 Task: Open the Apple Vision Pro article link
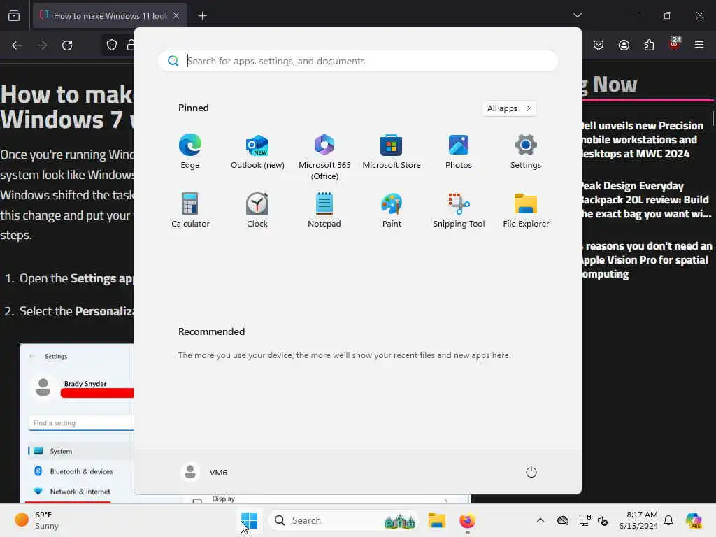point(647,260)
